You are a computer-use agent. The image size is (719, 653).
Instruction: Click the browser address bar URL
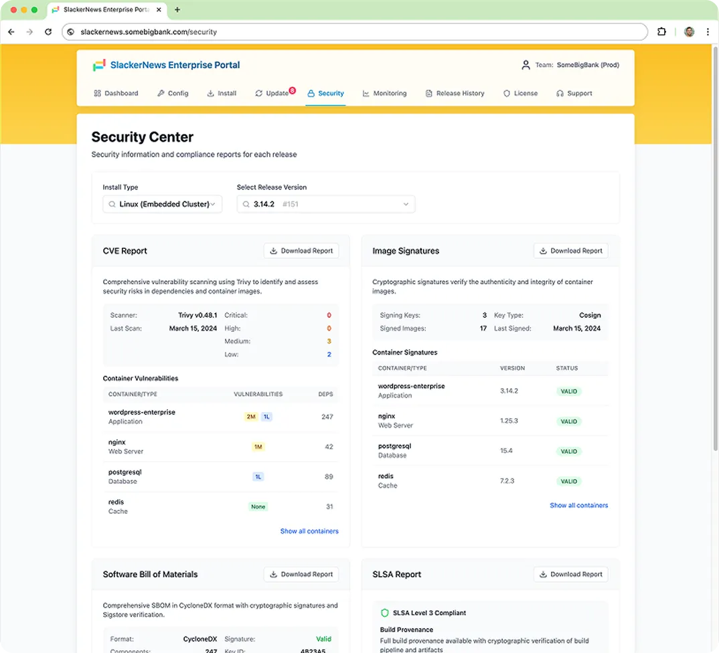(149, 32)
